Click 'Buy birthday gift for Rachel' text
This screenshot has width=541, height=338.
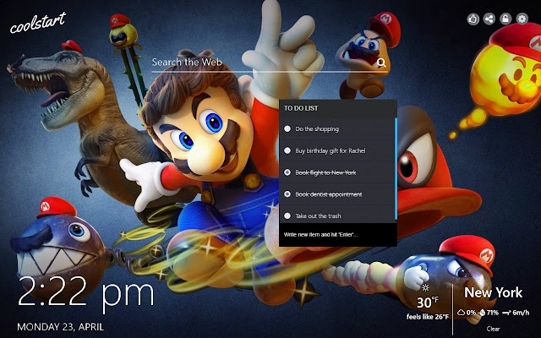331,150
